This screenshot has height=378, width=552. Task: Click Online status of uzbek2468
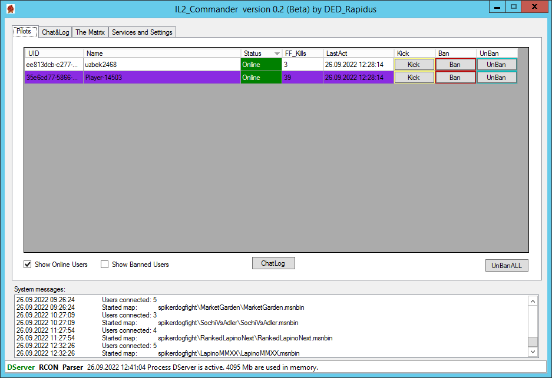[261, 65]
